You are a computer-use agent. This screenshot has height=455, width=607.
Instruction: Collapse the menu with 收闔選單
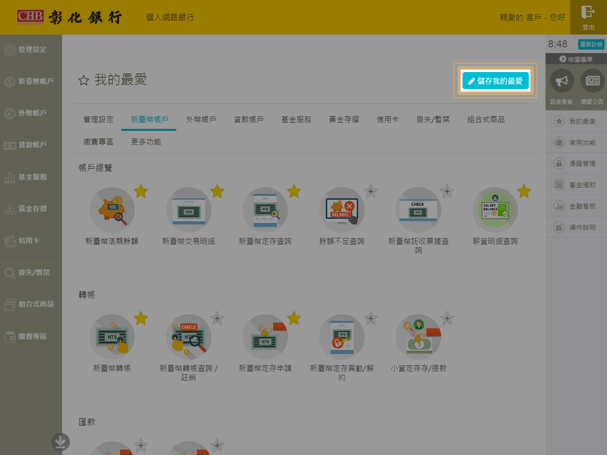coord(576,59)
